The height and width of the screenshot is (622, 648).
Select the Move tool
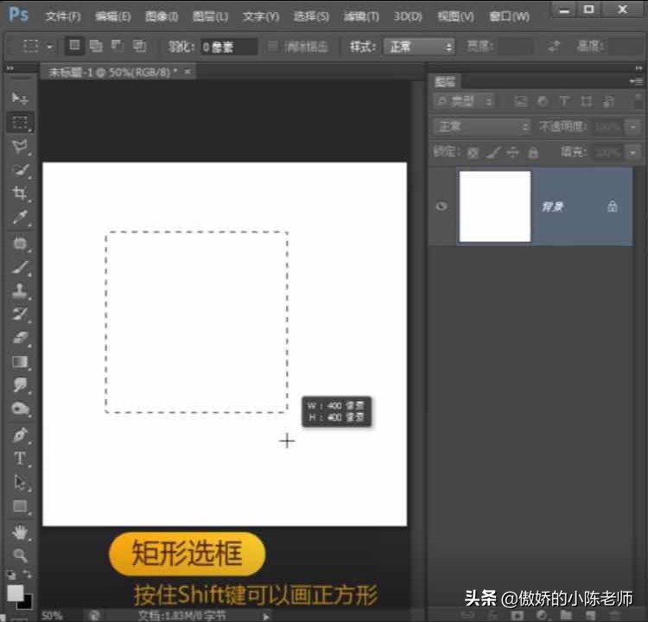19,98
